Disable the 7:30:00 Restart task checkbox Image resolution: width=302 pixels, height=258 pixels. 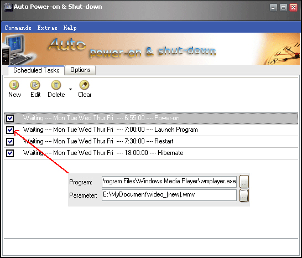[x=10, y=141]
